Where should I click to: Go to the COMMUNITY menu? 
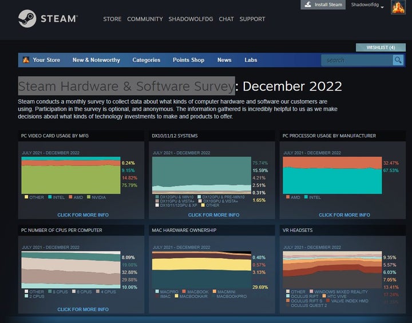pos(145,19)
